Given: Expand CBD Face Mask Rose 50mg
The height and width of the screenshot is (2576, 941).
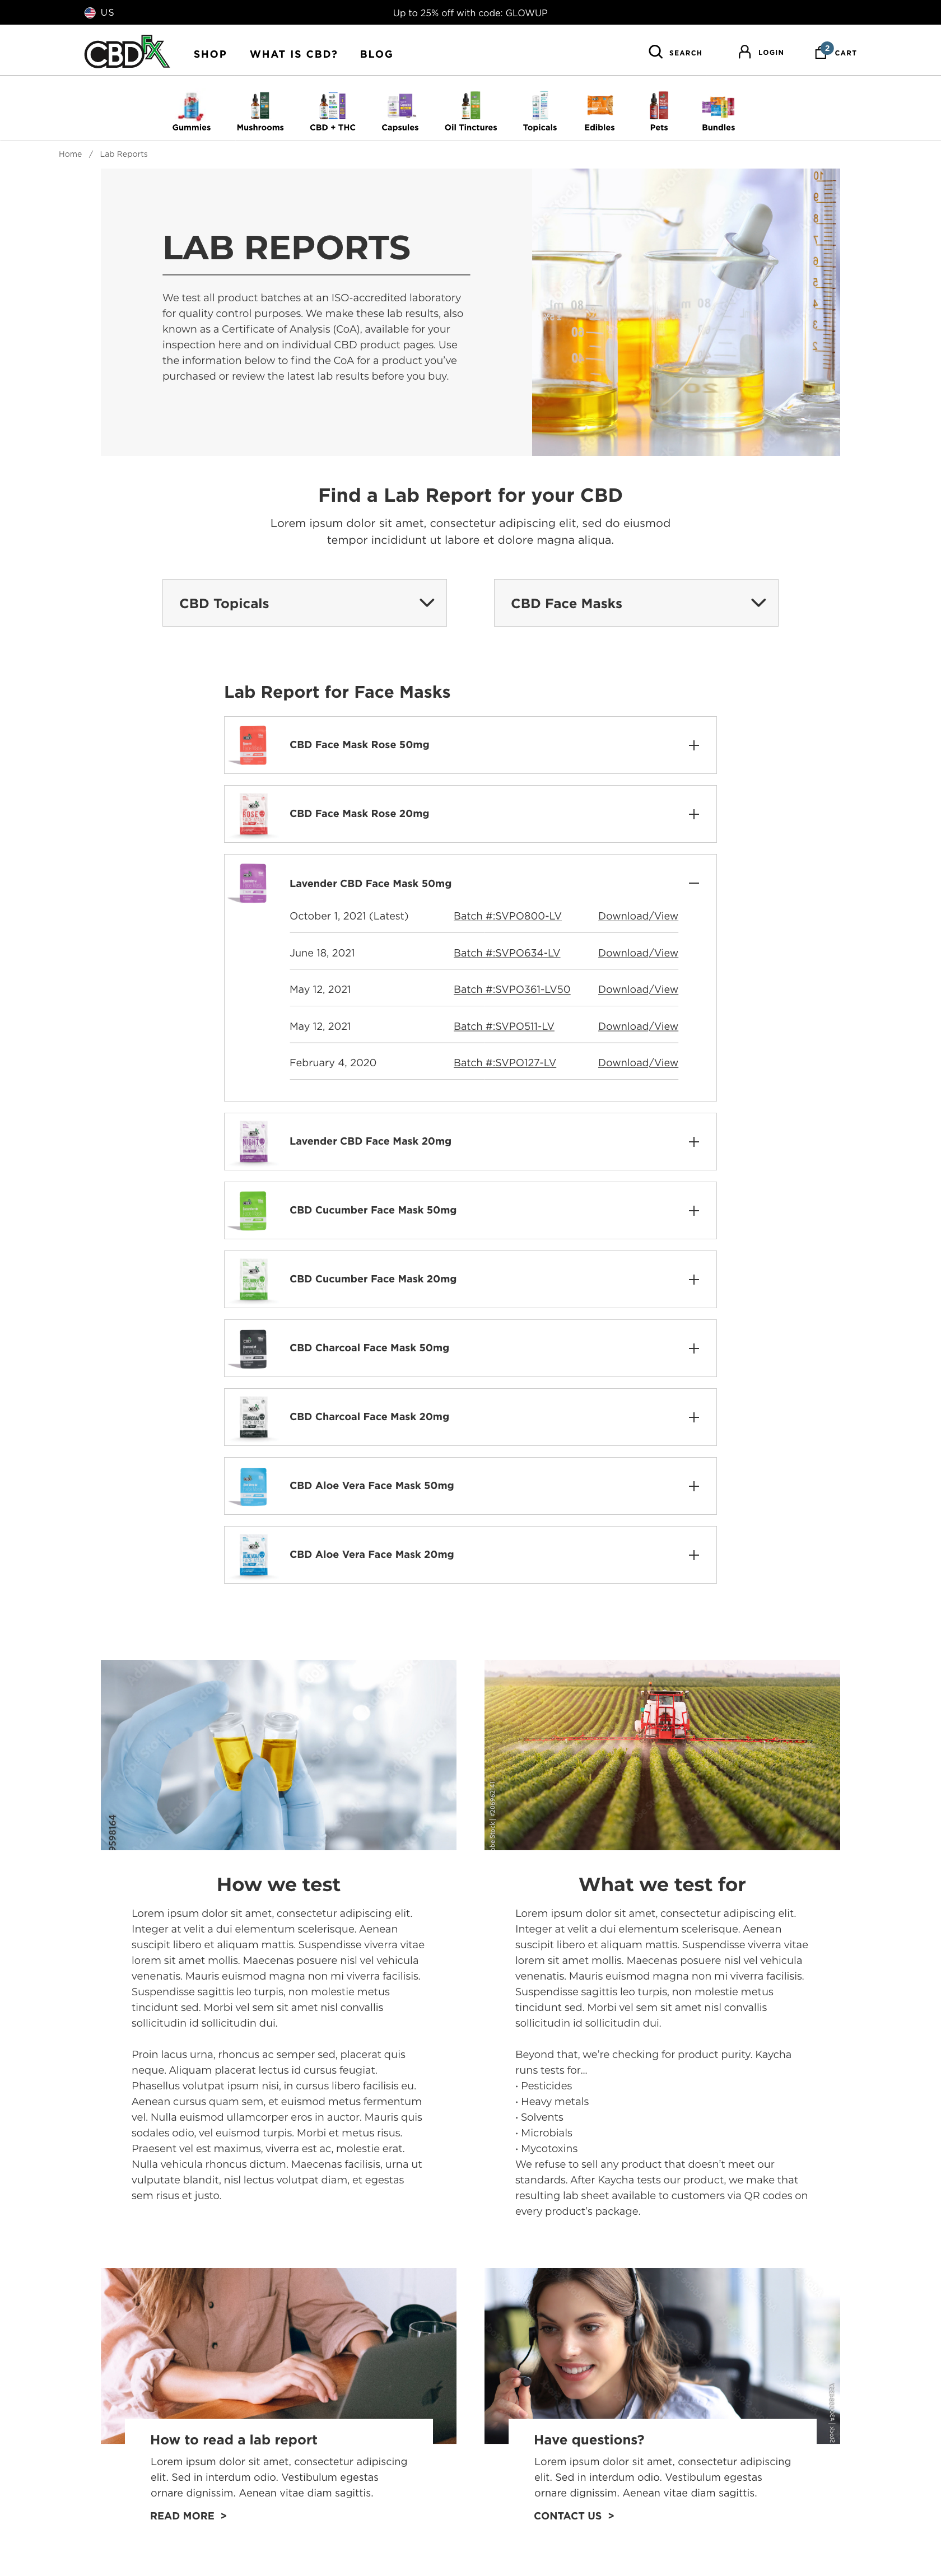Looking at the screenshot, I should (693, 745).
